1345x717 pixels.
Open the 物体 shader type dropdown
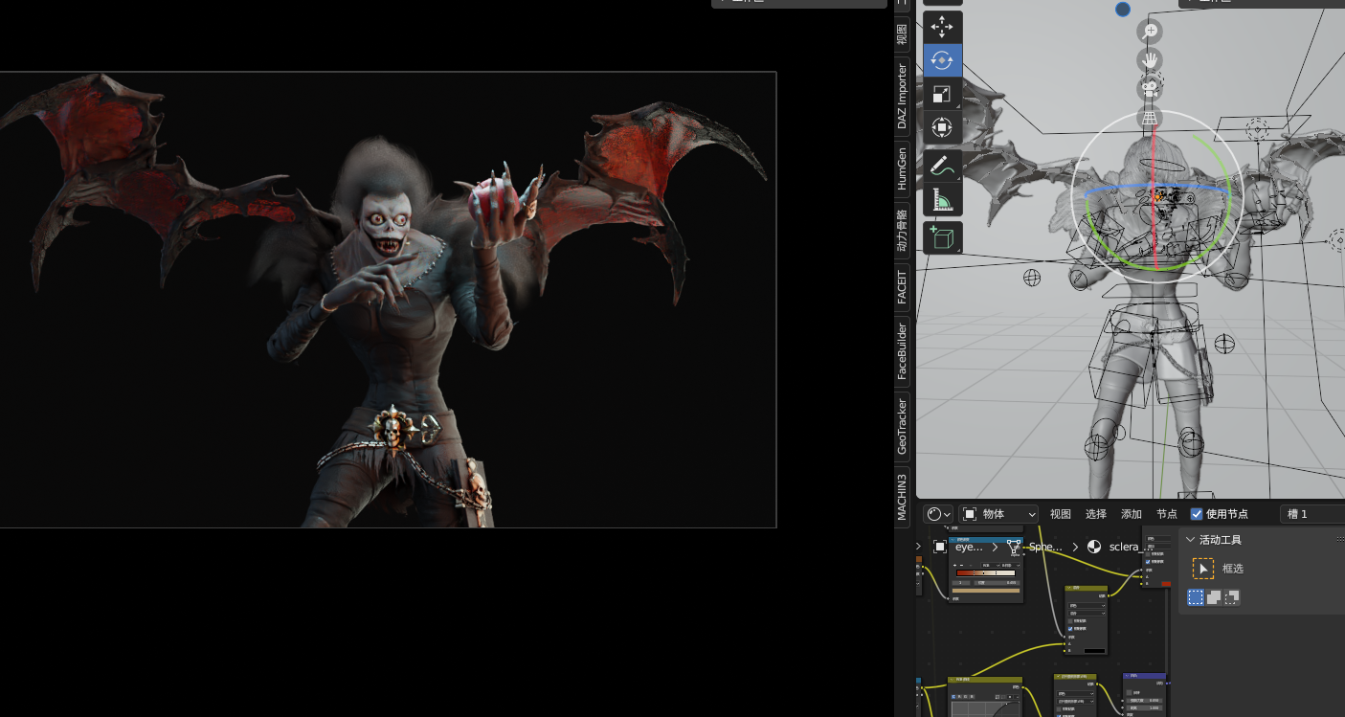pyautogui.click(x=998, y=513)
